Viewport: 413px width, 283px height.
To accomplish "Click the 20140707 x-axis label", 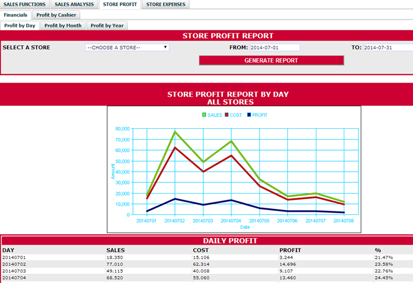I will (316, 221).
